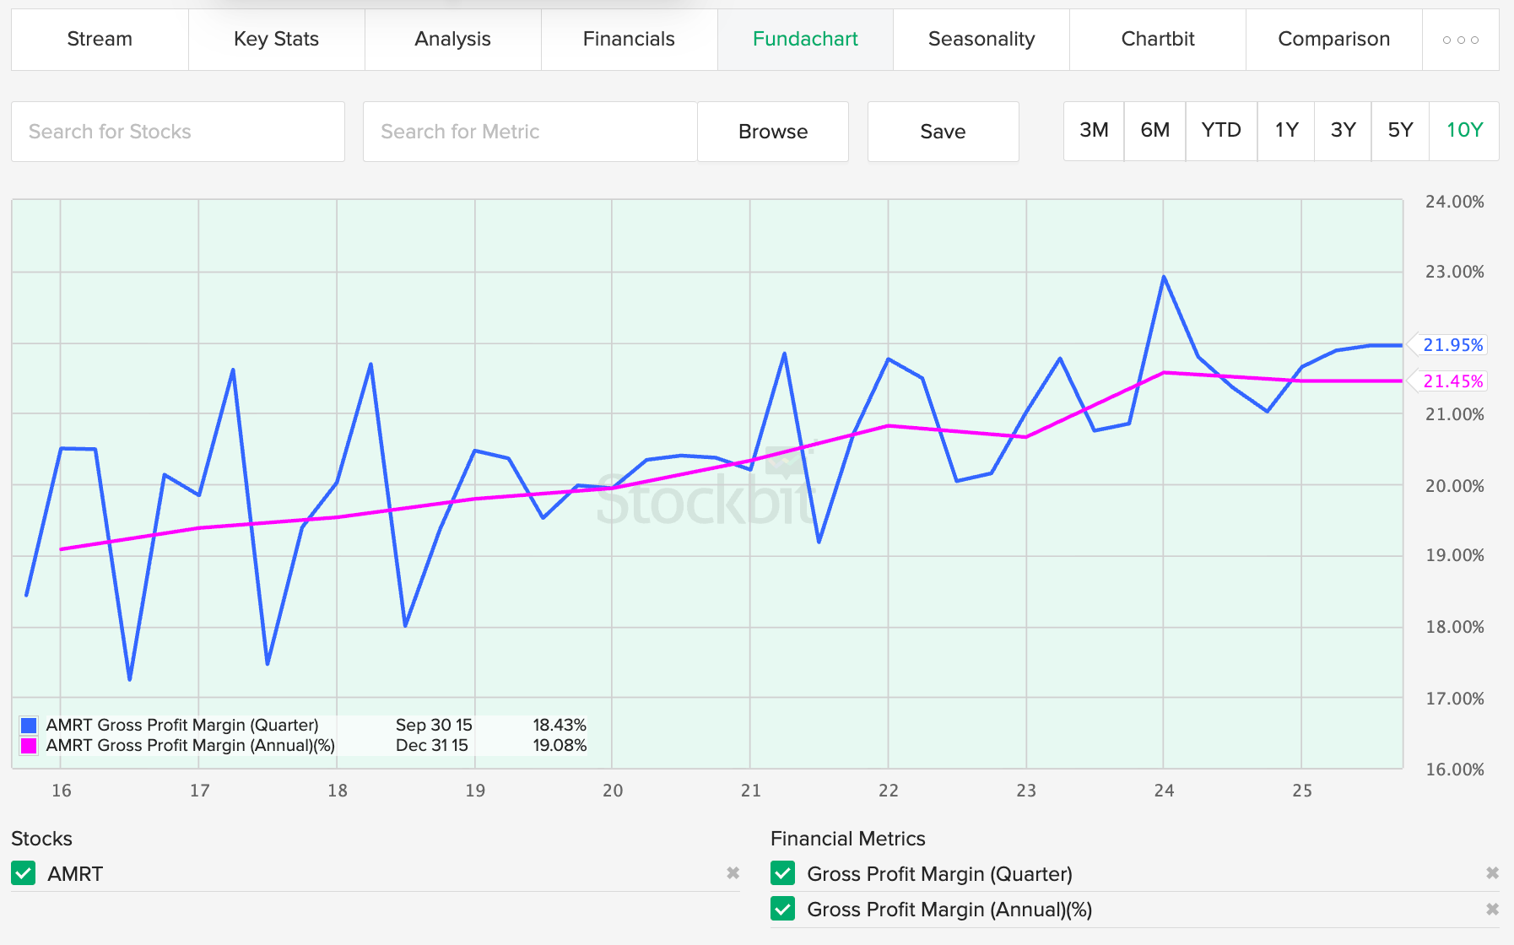Click the legend text AMRT Gross Profit Margin (Quarter)

tap(182, 725)
